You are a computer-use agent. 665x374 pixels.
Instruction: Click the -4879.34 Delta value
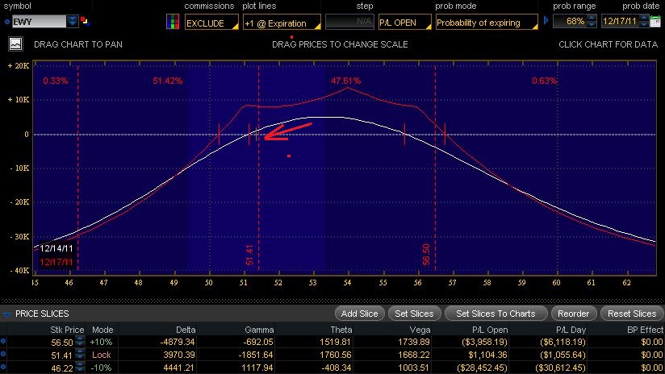click(179, 342)
